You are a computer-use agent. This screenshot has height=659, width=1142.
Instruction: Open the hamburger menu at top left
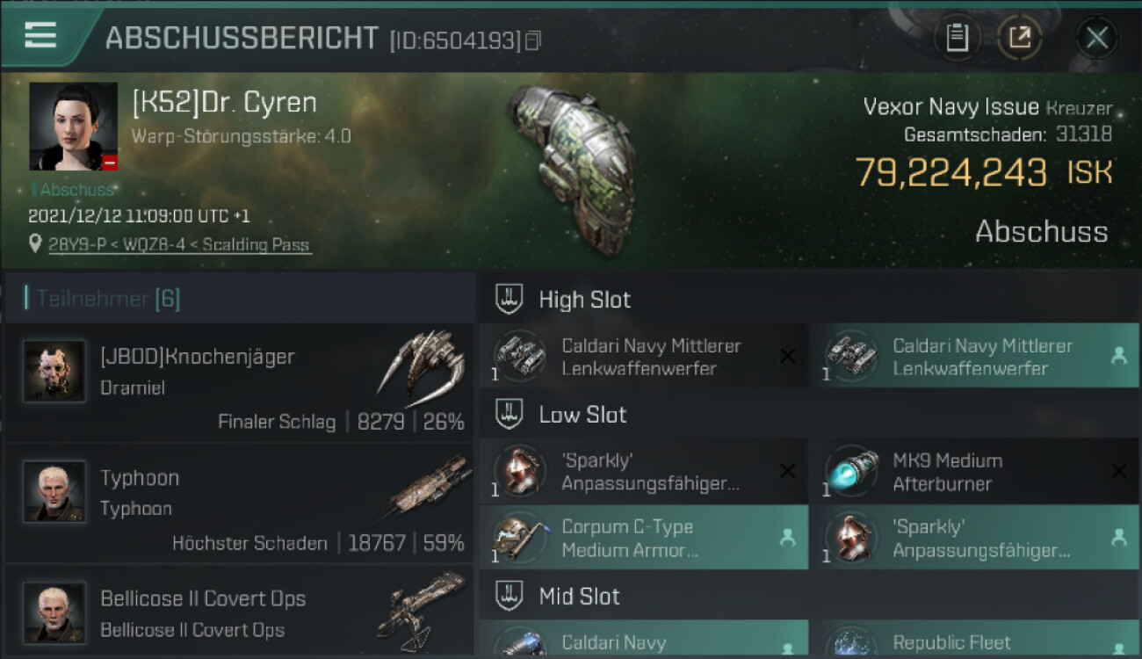coord(40,35)
